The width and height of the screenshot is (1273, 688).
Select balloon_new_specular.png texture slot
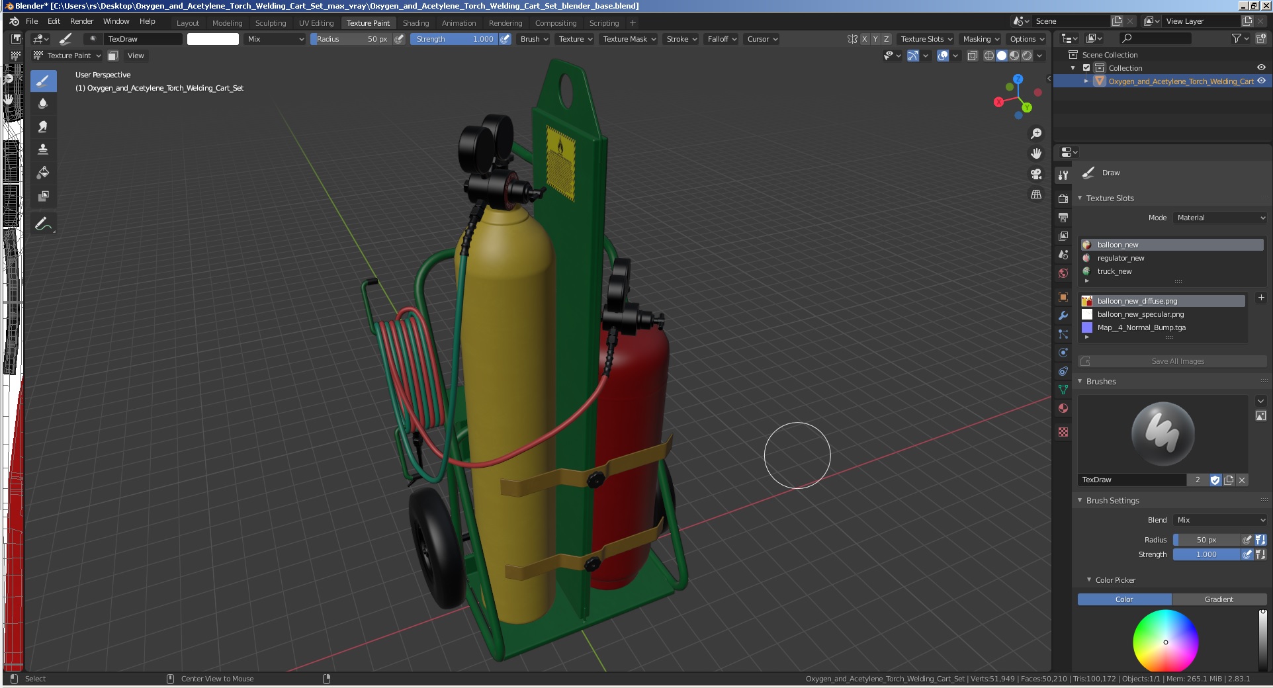tap(1163, 314)
